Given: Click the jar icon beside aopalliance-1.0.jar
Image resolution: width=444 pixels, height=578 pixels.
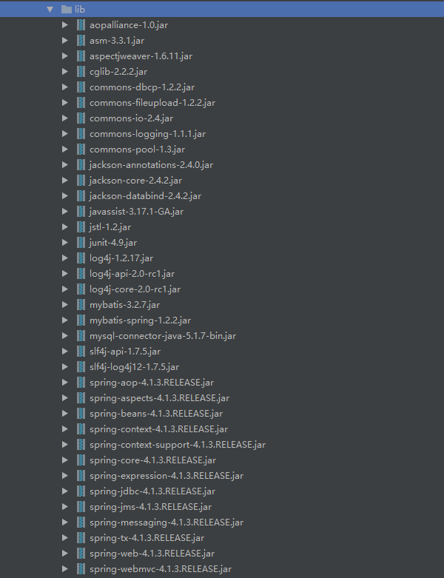Looking at the screenshot, I should (81, 24).
